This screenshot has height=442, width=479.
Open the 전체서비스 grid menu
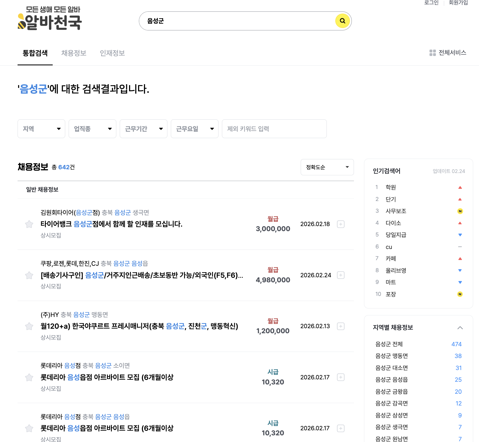[x=448, y=53]
